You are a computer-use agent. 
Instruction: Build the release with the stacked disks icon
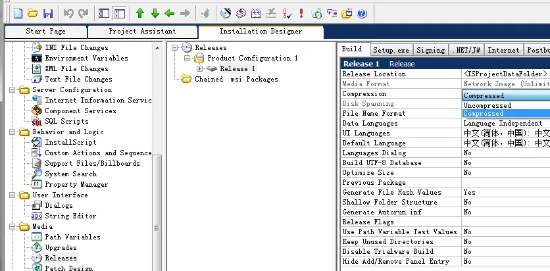point(241,14)
